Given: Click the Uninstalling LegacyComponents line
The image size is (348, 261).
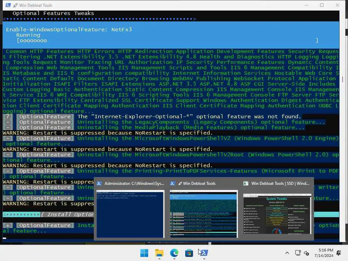Looking at the screenshot, I should tap(201, 122).
